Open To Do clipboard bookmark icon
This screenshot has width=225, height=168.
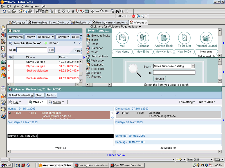click(3, 48)
